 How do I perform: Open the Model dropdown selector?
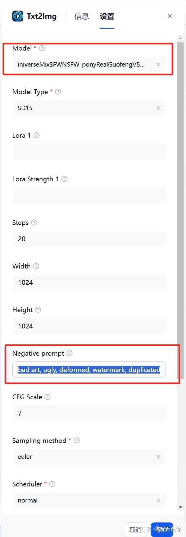pos(85,64)
